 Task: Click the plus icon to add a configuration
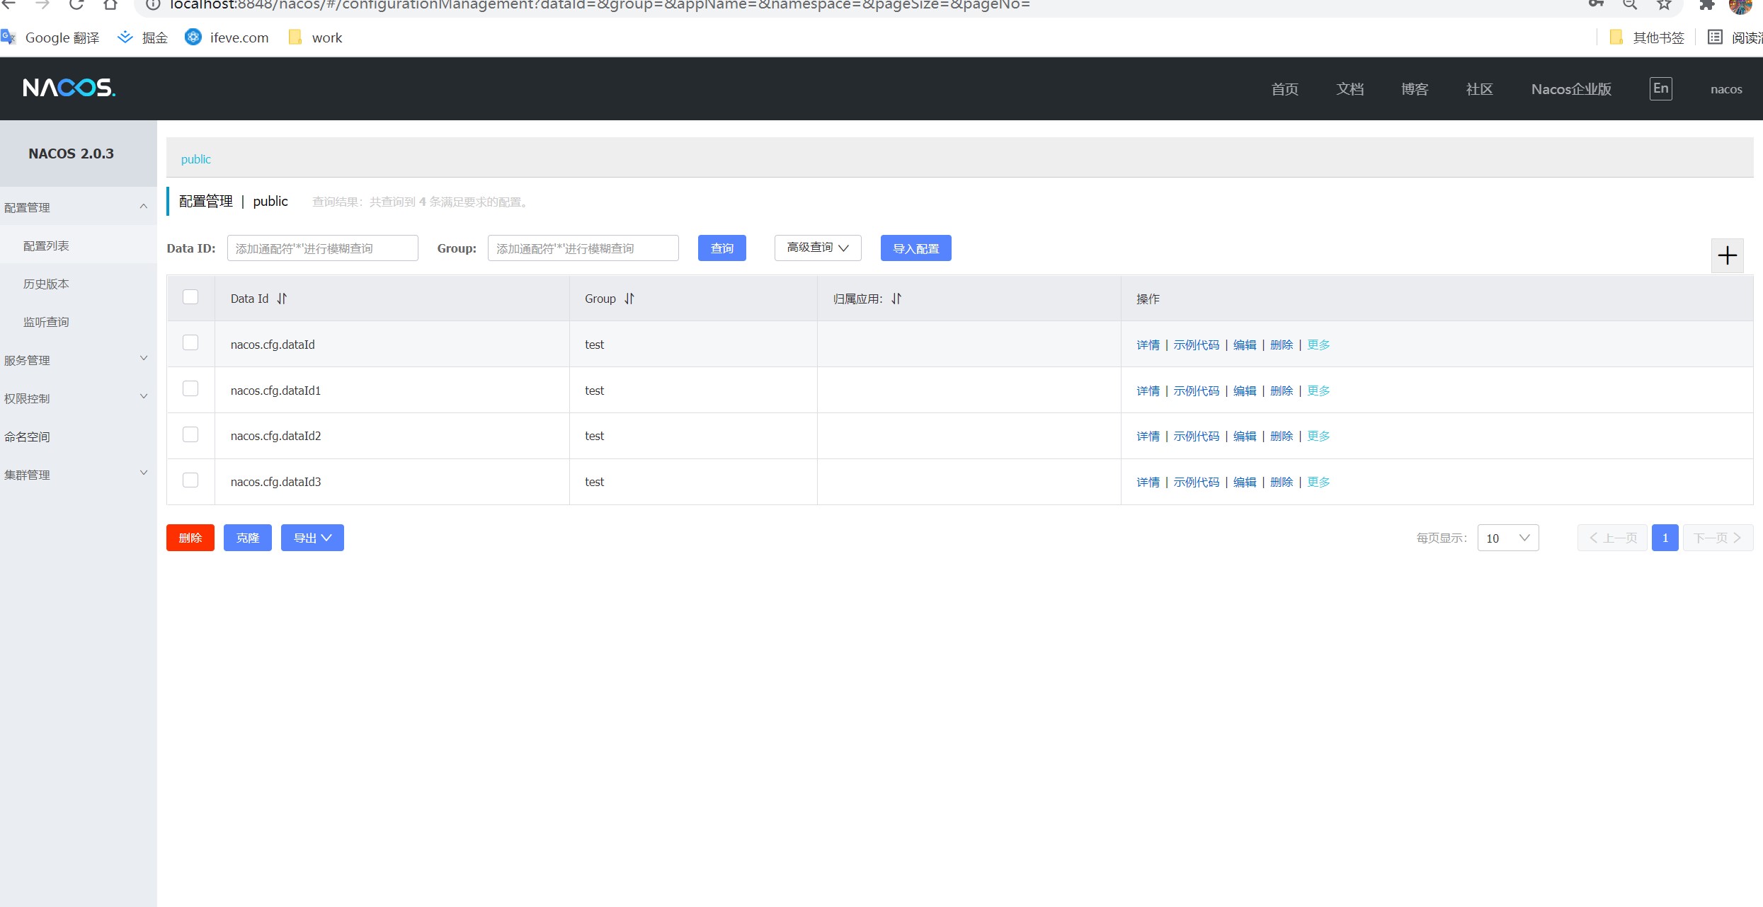(1727, 255)
